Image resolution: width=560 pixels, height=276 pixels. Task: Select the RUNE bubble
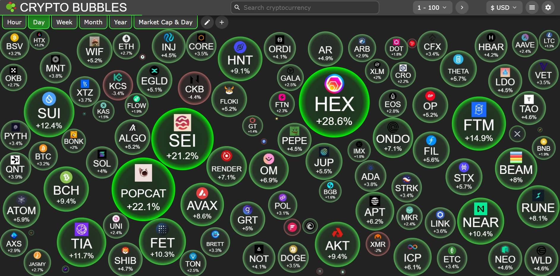538,206
